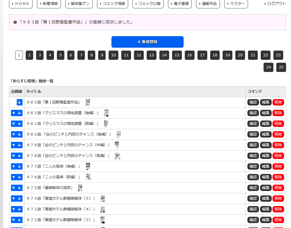Screen dimensions: 291x228
Task: Click 削除 for 977話 row
Action: click(278, 166)
